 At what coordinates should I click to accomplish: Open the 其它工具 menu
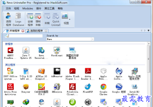click(49, 9)
